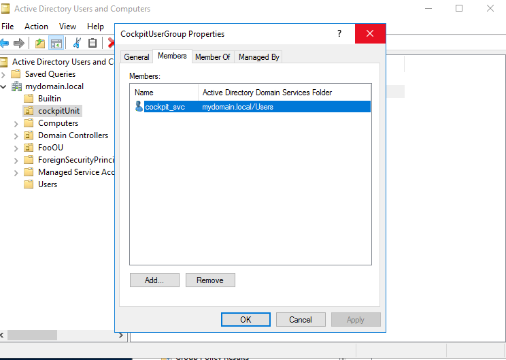This screenshot has width=506, height=360.
Task: Click the Add... button
Action: click(154, 280)
